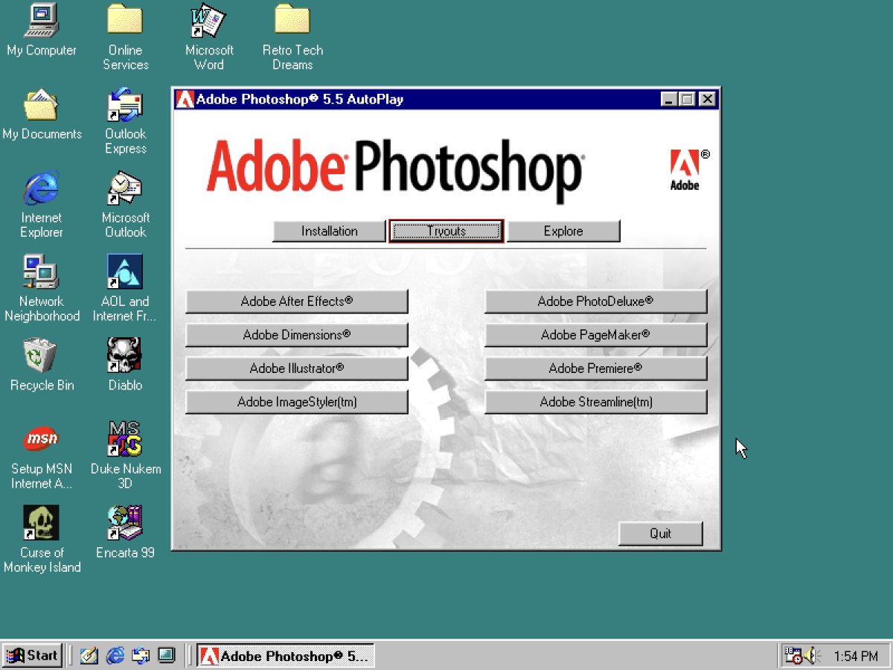Screen dimensions: 893x670
Task: Click the Adobe icon in the title bar
Action: click(x=185, y=99)
